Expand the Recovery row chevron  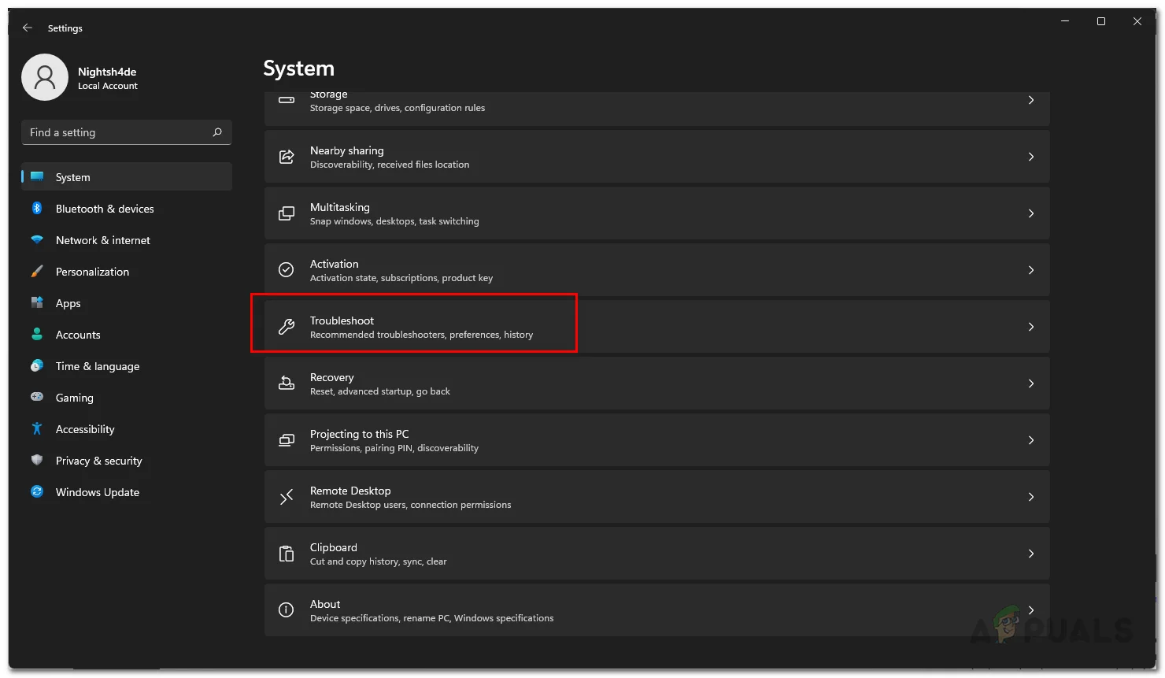coord(1031,383)
